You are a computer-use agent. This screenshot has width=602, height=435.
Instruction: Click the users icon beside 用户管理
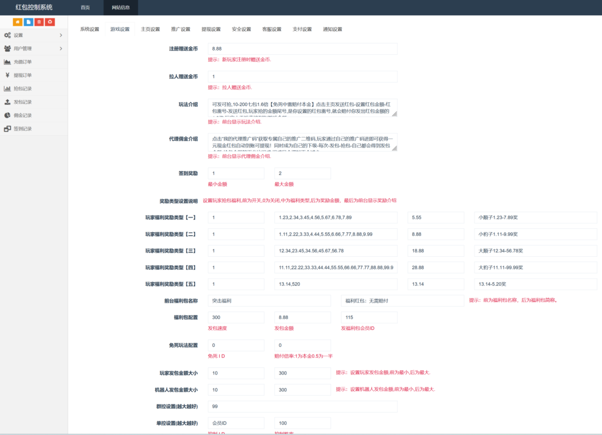7,48
